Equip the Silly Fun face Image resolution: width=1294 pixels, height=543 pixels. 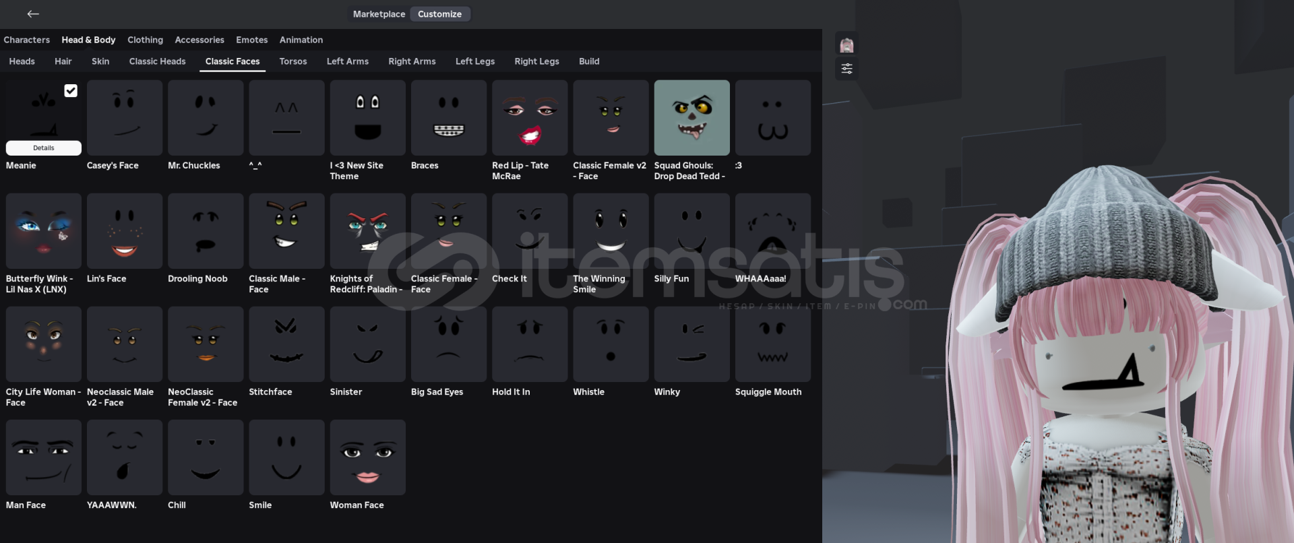tap(692, 231)
